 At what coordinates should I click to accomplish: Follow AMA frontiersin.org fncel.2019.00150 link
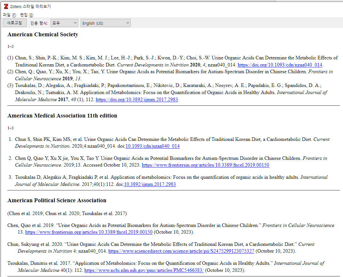(205, 165)
